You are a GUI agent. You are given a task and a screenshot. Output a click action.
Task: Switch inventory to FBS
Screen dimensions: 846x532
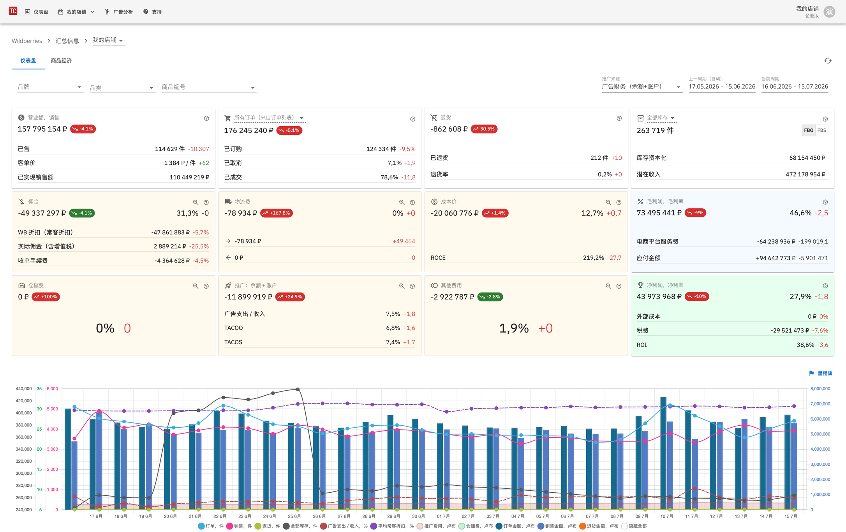point(821,130)
